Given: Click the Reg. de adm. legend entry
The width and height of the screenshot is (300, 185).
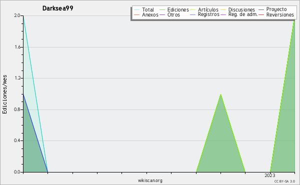Looking at the screenshot, I should 239,14.
